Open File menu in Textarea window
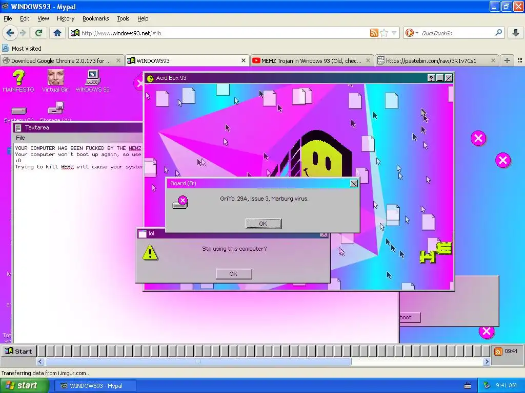 point(21,138)
